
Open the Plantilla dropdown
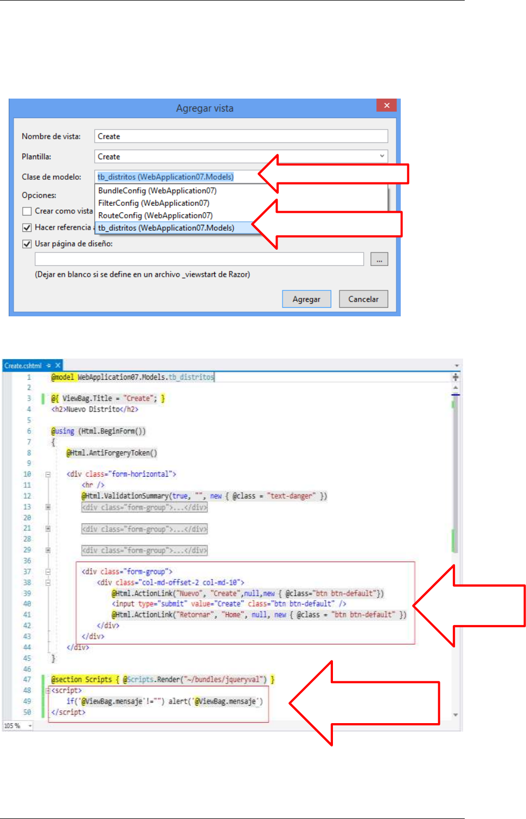pyautogui.click(x=382, y=156)
